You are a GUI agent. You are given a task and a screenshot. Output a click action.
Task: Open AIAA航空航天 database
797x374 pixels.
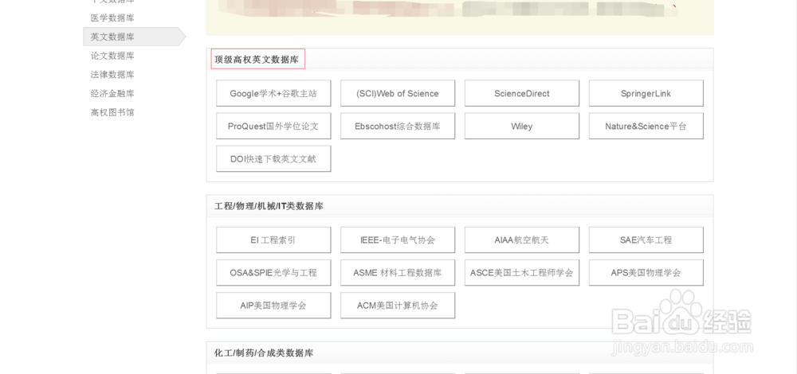pyautogui.click(x=522, y=240)
